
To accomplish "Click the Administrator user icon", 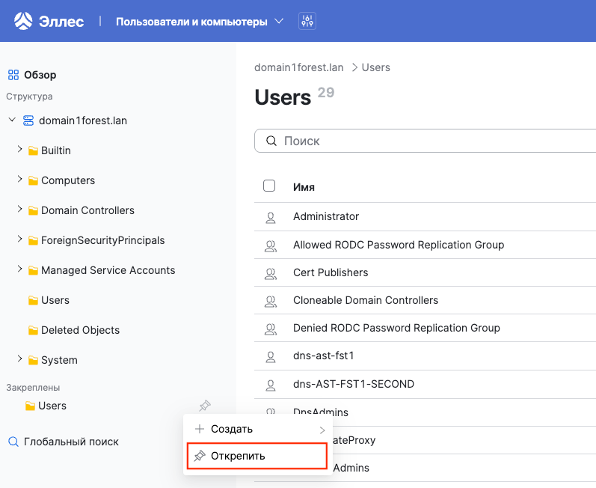I will click(x=271, y=217).
